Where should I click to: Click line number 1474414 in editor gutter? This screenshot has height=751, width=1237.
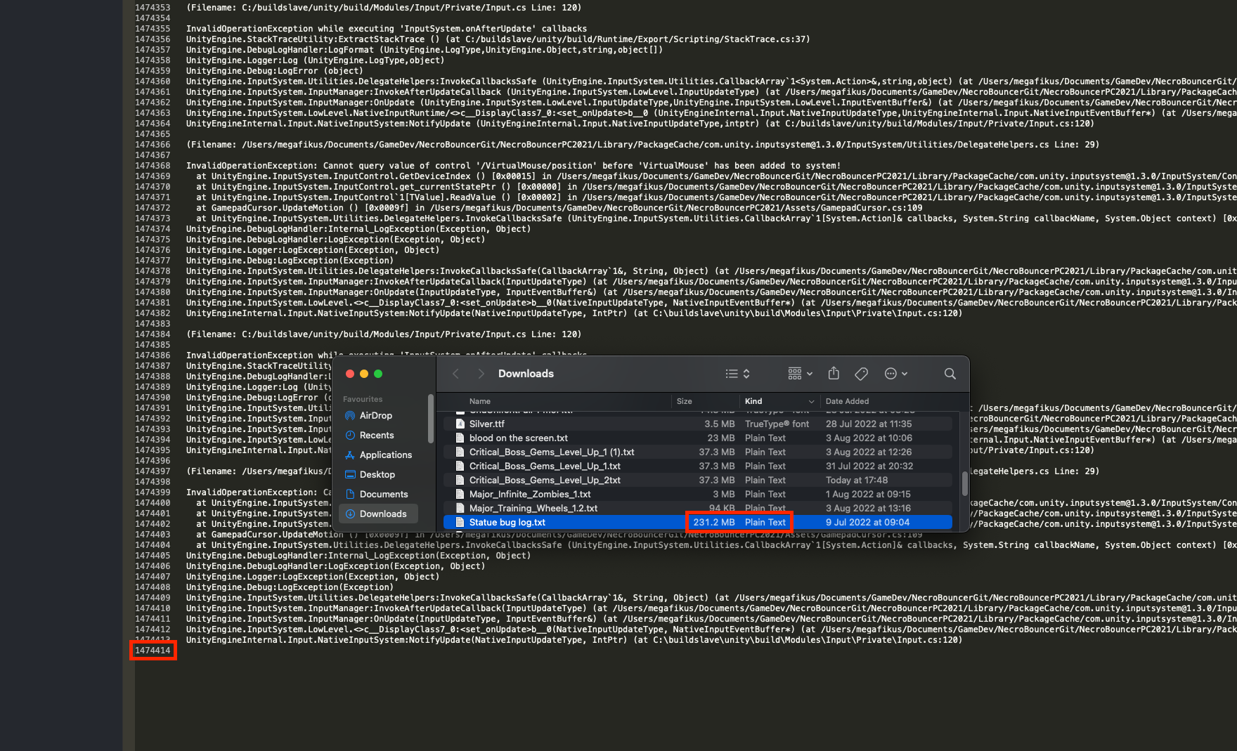(153, 651)
